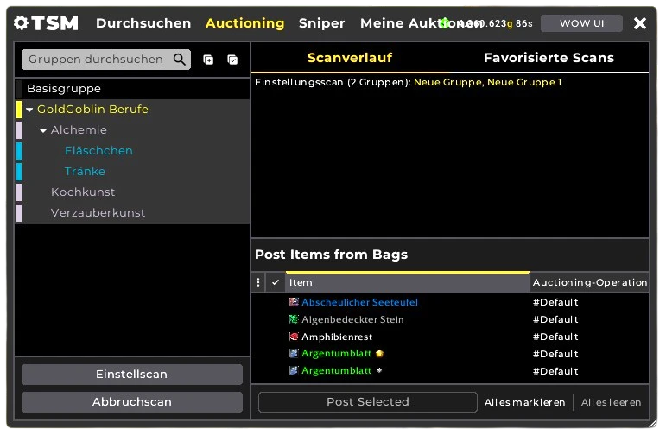Click the yellow color bar beside GoldGoblin Berufe
This screenshot has height=435, width=666.
pyautogui.click(x=19, y=110)
